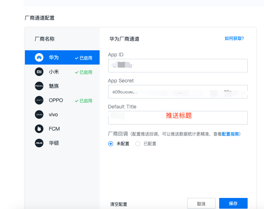Screen dimensions: 264x209
Task: Switch to the OPPO vendor channel
Action: [x=62, y=100]
